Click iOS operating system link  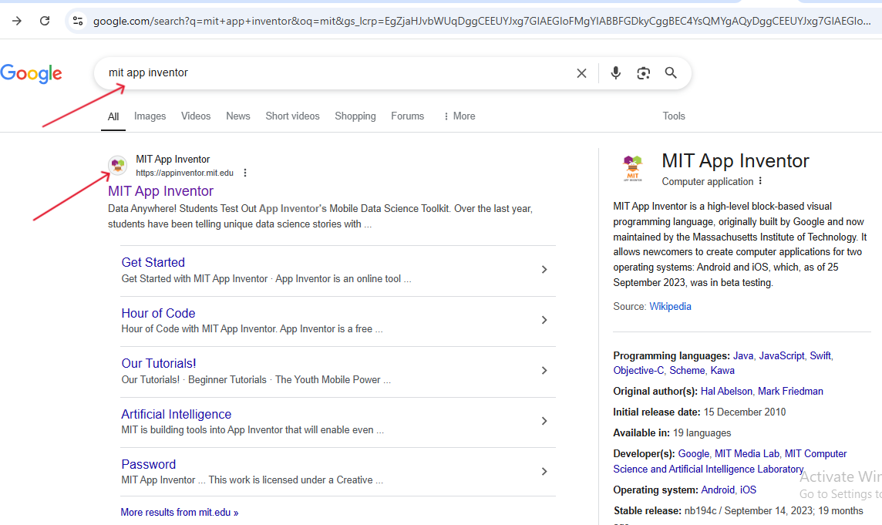(748, 490)
